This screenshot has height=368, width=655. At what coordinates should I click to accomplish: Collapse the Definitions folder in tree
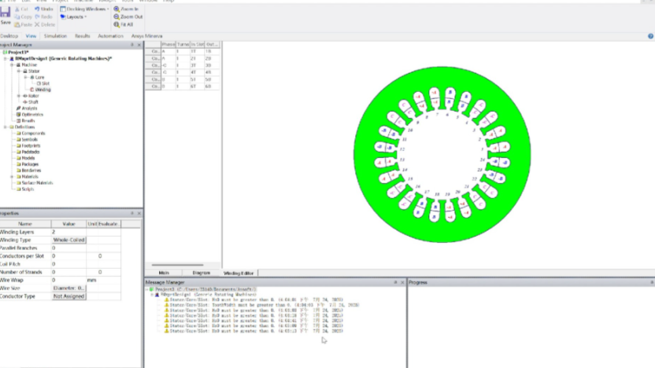pos(6,127)
